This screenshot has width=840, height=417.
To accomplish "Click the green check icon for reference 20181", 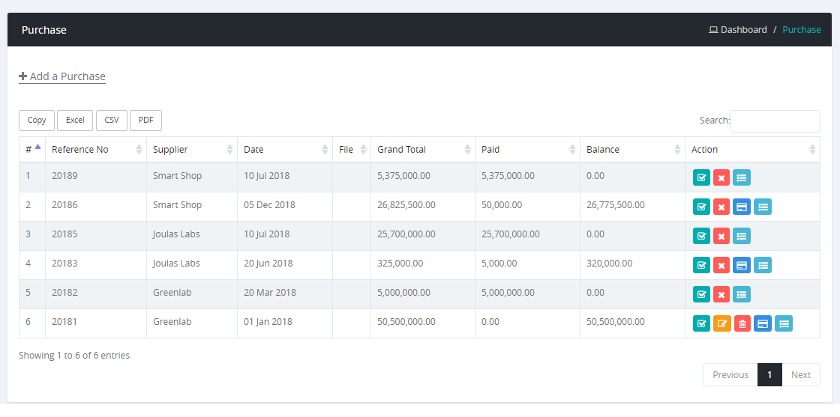I will (701, 323).
